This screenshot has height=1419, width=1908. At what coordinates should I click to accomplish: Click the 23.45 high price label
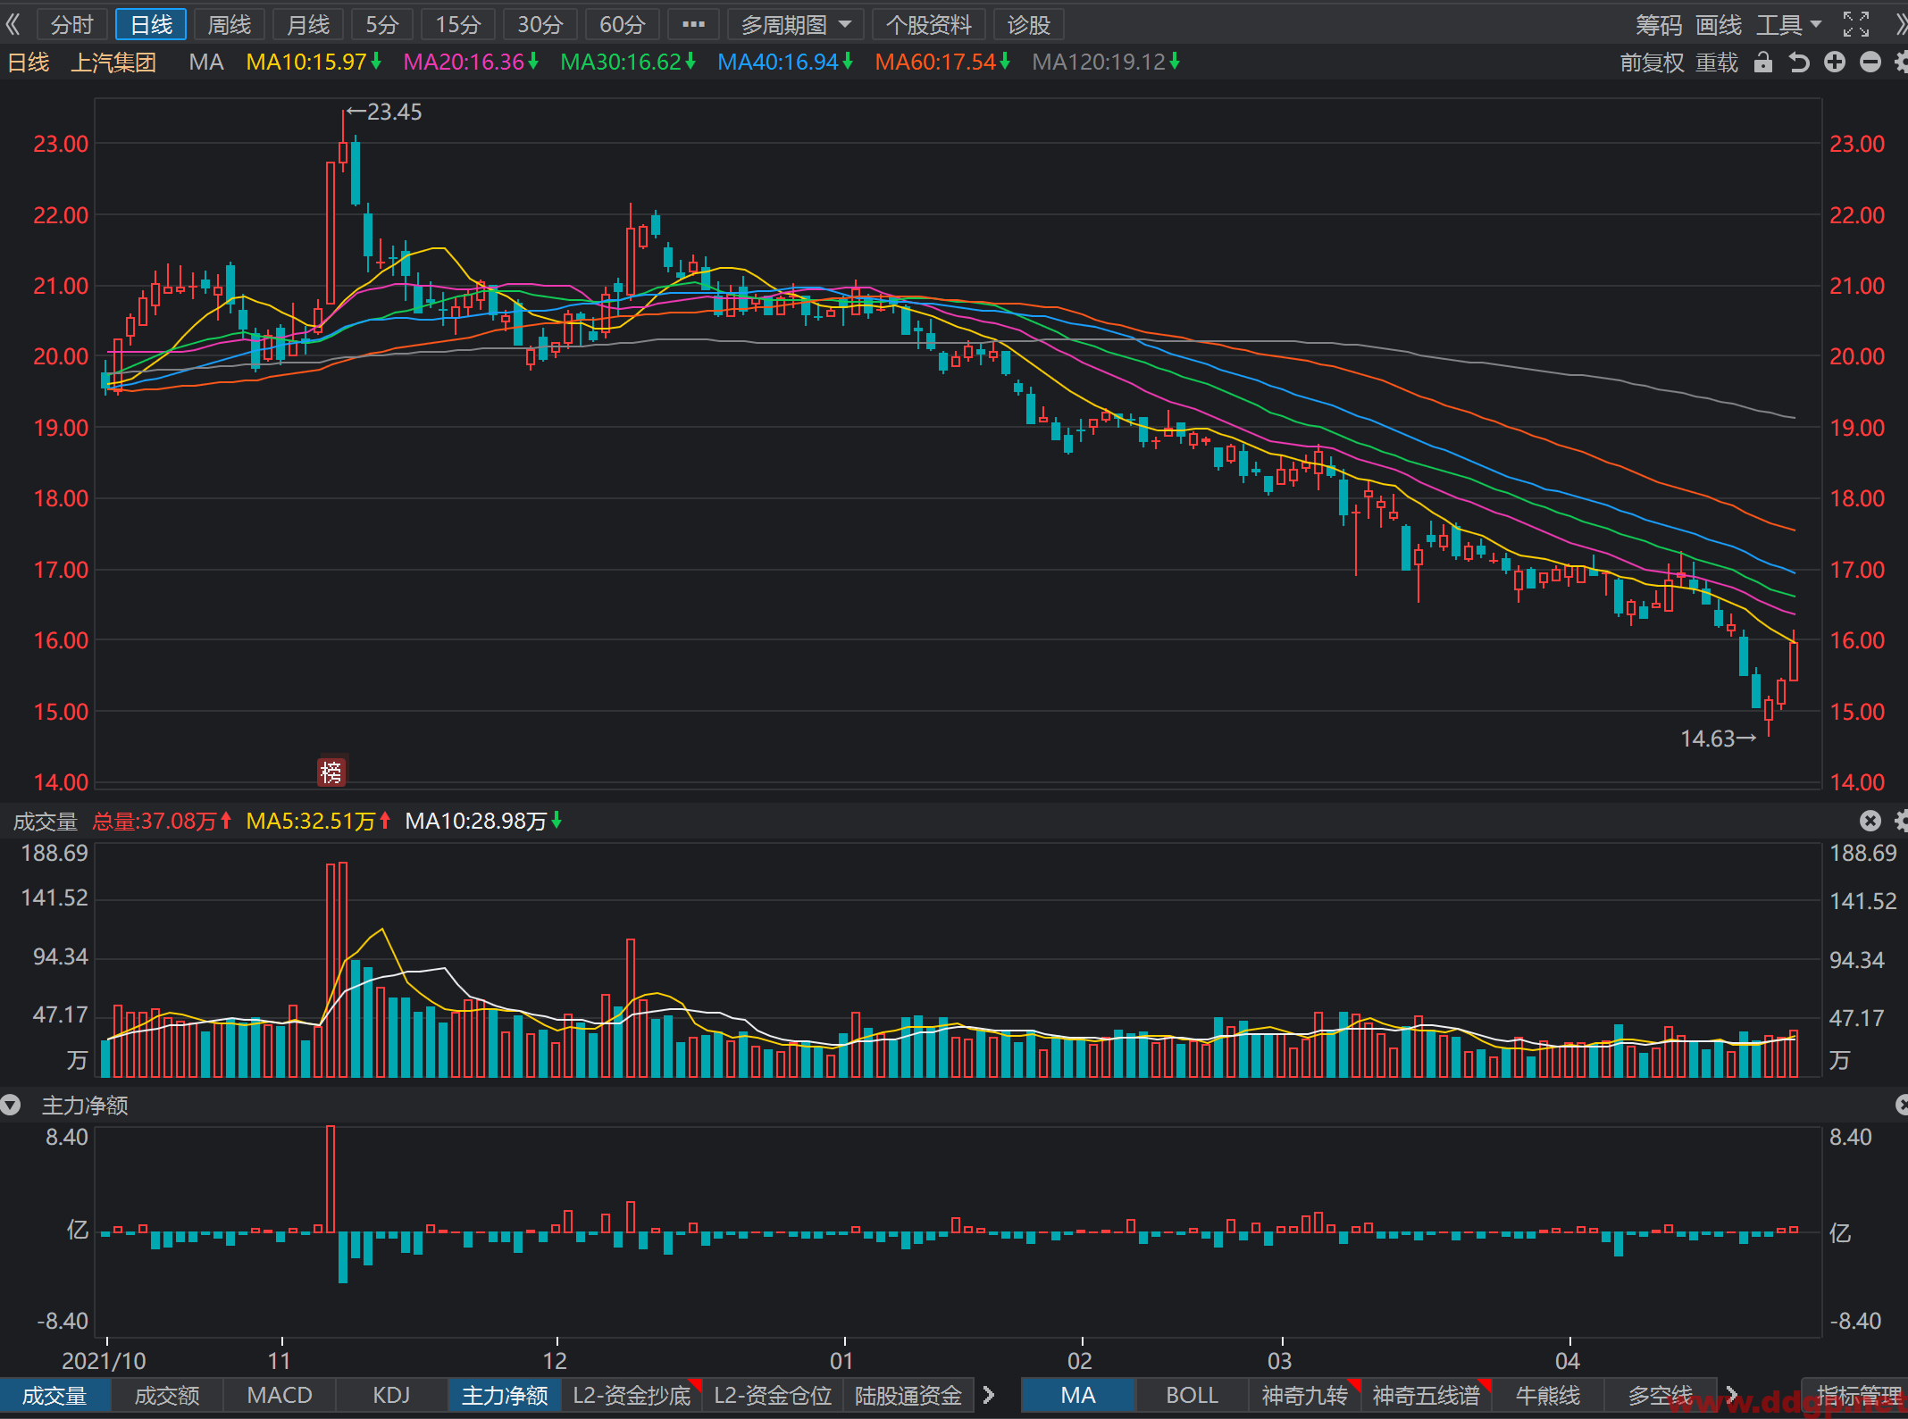(394, 112)
